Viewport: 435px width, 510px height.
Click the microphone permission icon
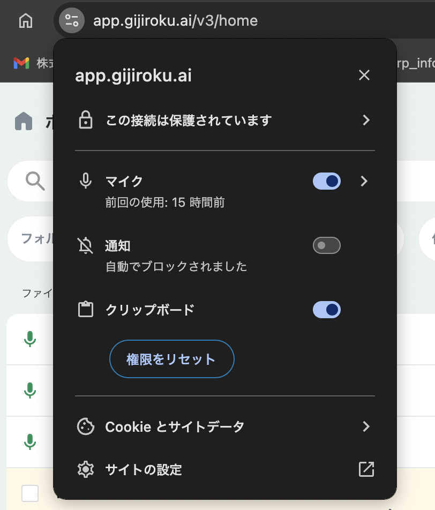pyautogui.click(x=86, y=181)
